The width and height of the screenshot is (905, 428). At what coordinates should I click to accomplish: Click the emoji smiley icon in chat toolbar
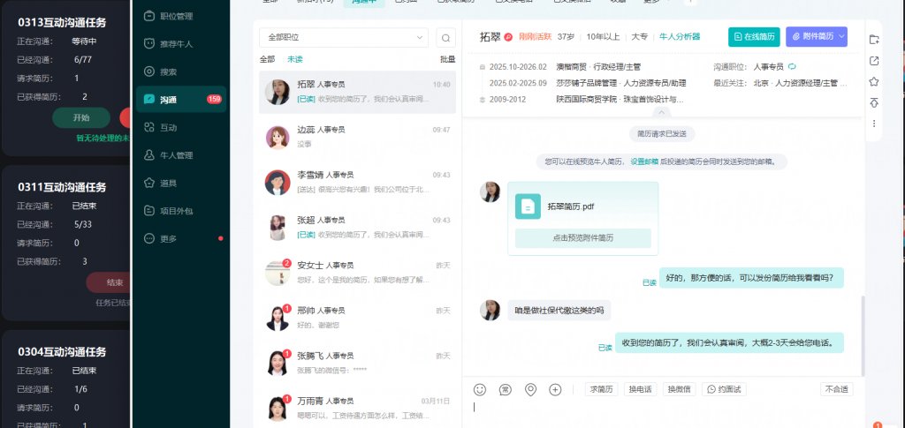(480, 389)
